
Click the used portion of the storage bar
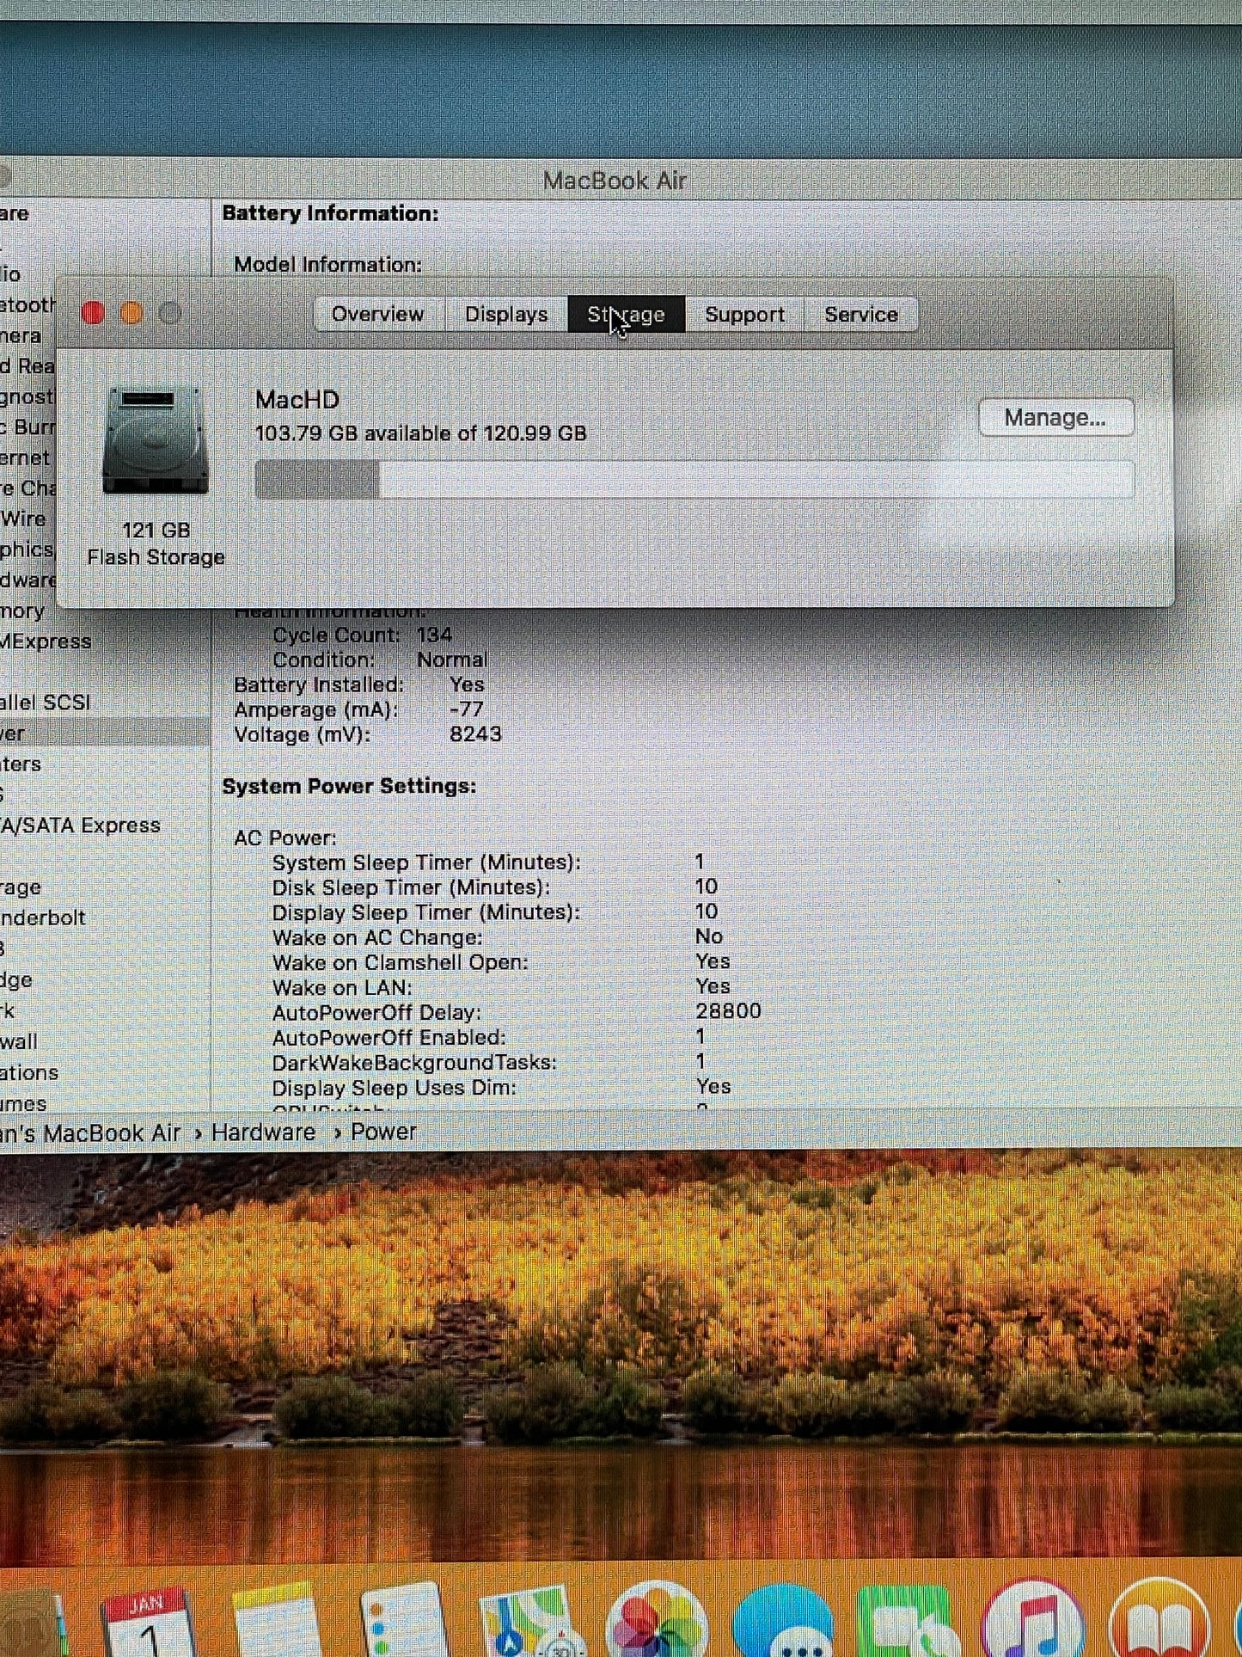[317, 479]
